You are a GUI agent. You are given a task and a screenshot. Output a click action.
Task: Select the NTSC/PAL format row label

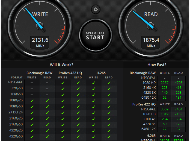(x=15, y=82)
